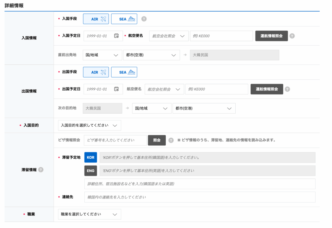Click the 滞留予定地 label
Viewport: 332px width, 228px height.
(x=71, y=157)
